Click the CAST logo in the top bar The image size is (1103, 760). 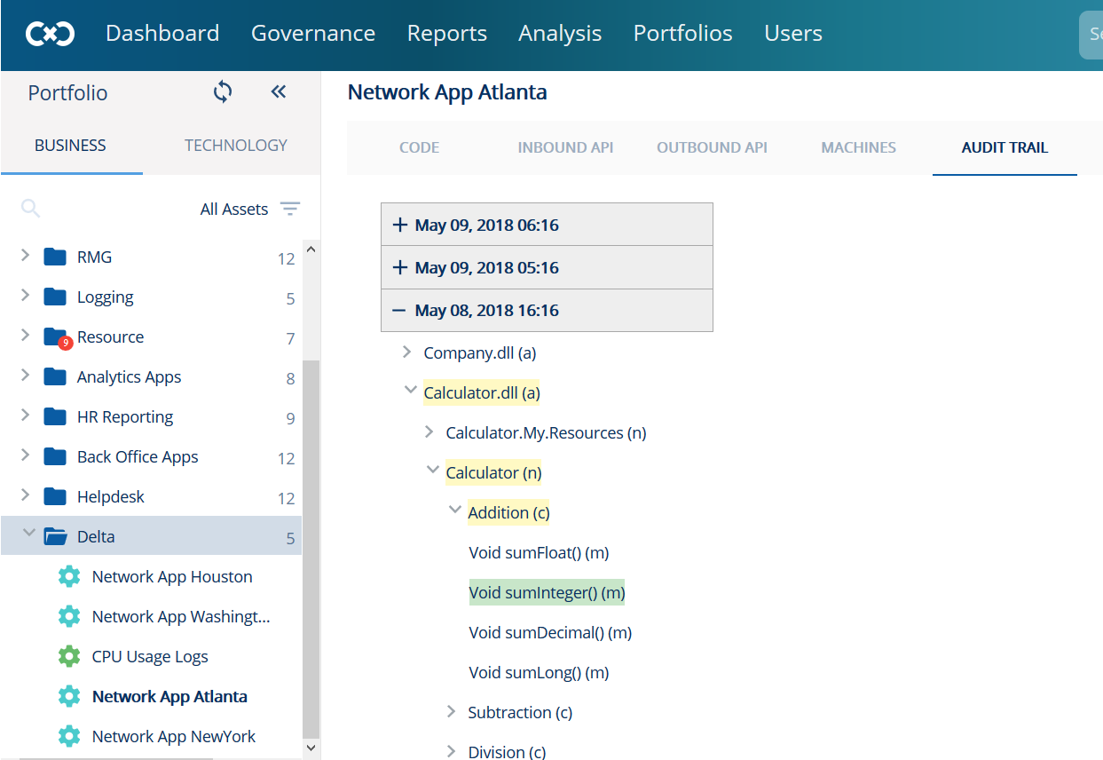click(50, 34)
